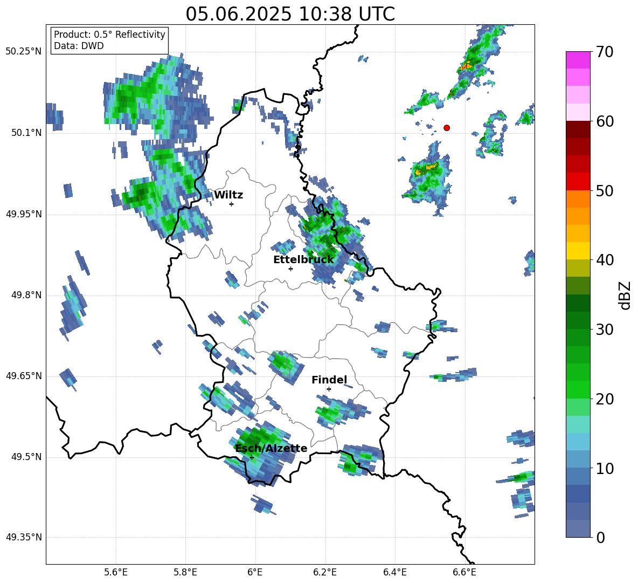
Task: Click the 6.4°E longitude label
Action: (x=395, y=572)
